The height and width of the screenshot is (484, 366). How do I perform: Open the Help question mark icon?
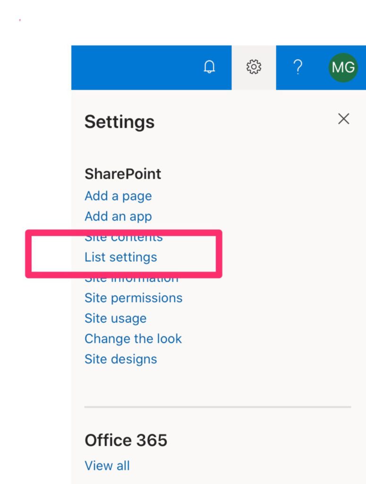coord(298,67)
